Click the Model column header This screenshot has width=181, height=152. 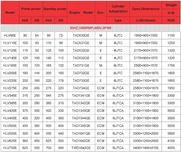[x=10, y=12]
